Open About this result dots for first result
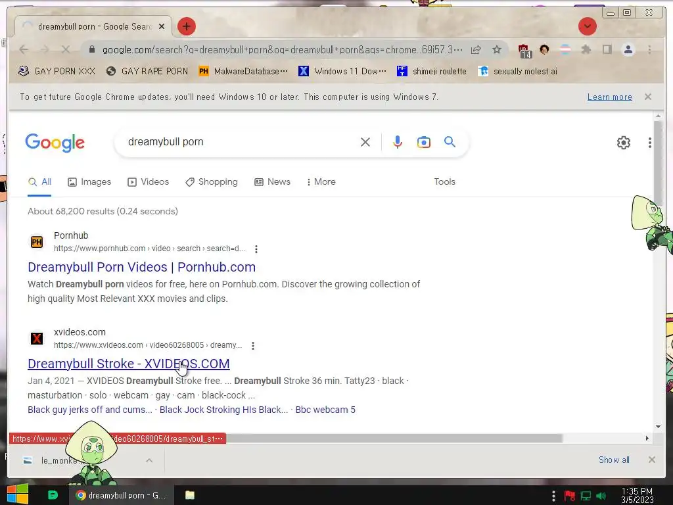This screenshot has width=673, height=505. [x=256, y=249]
